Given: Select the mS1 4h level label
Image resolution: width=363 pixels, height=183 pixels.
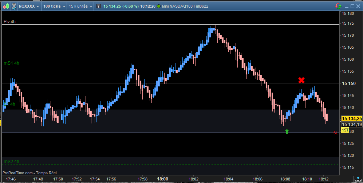Looking at the screenshot, I should click(x=11, y=63).
